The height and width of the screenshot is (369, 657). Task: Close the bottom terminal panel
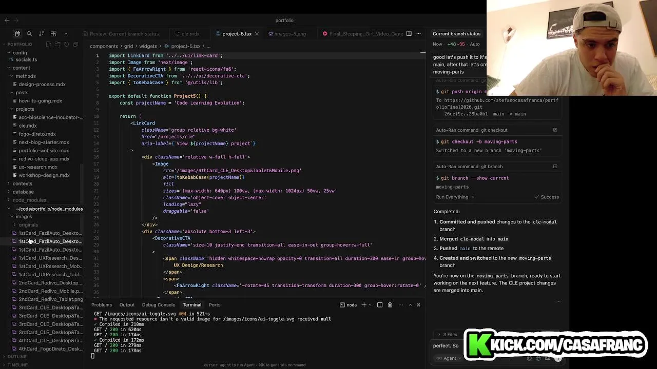(x=418, y=305)
